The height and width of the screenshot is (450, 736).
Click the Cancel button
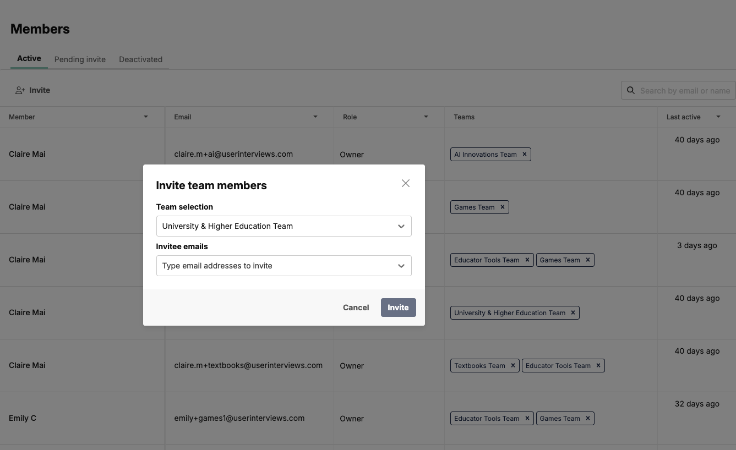click(x=356, y=308)
